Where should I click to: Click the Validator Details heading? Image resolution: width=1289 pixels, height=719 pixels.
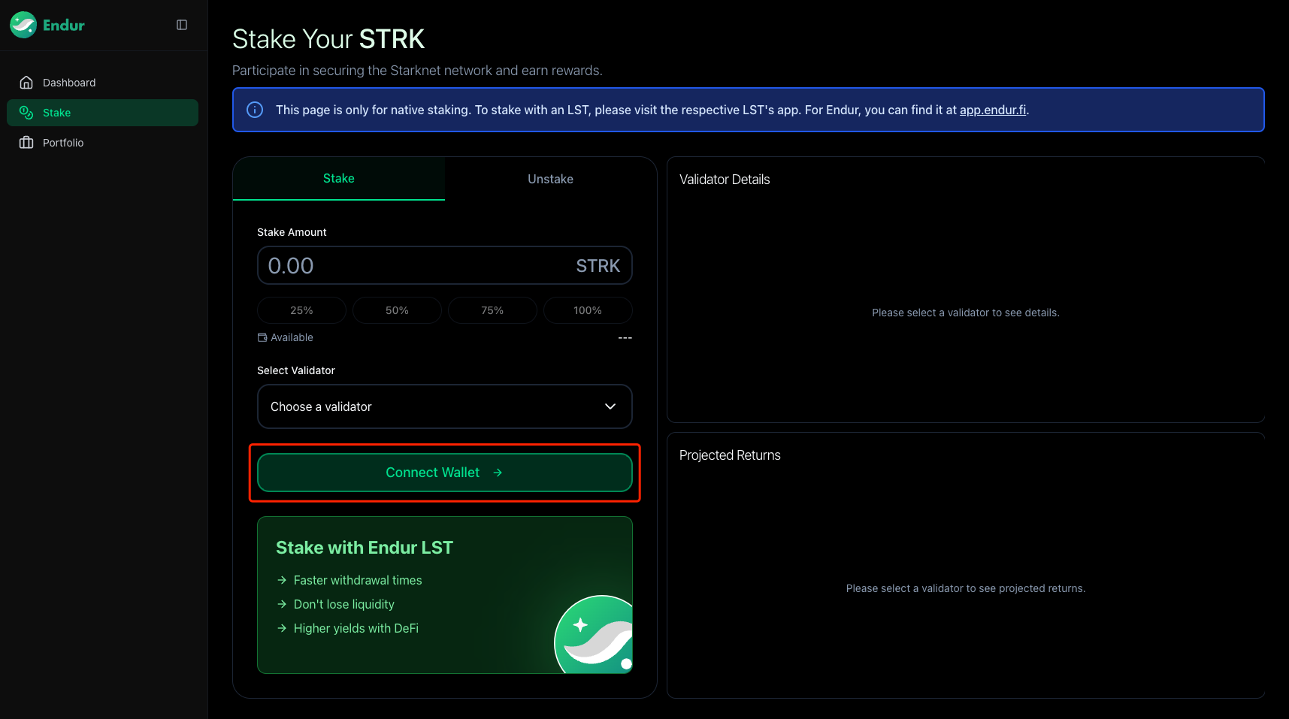coord(725,180)
